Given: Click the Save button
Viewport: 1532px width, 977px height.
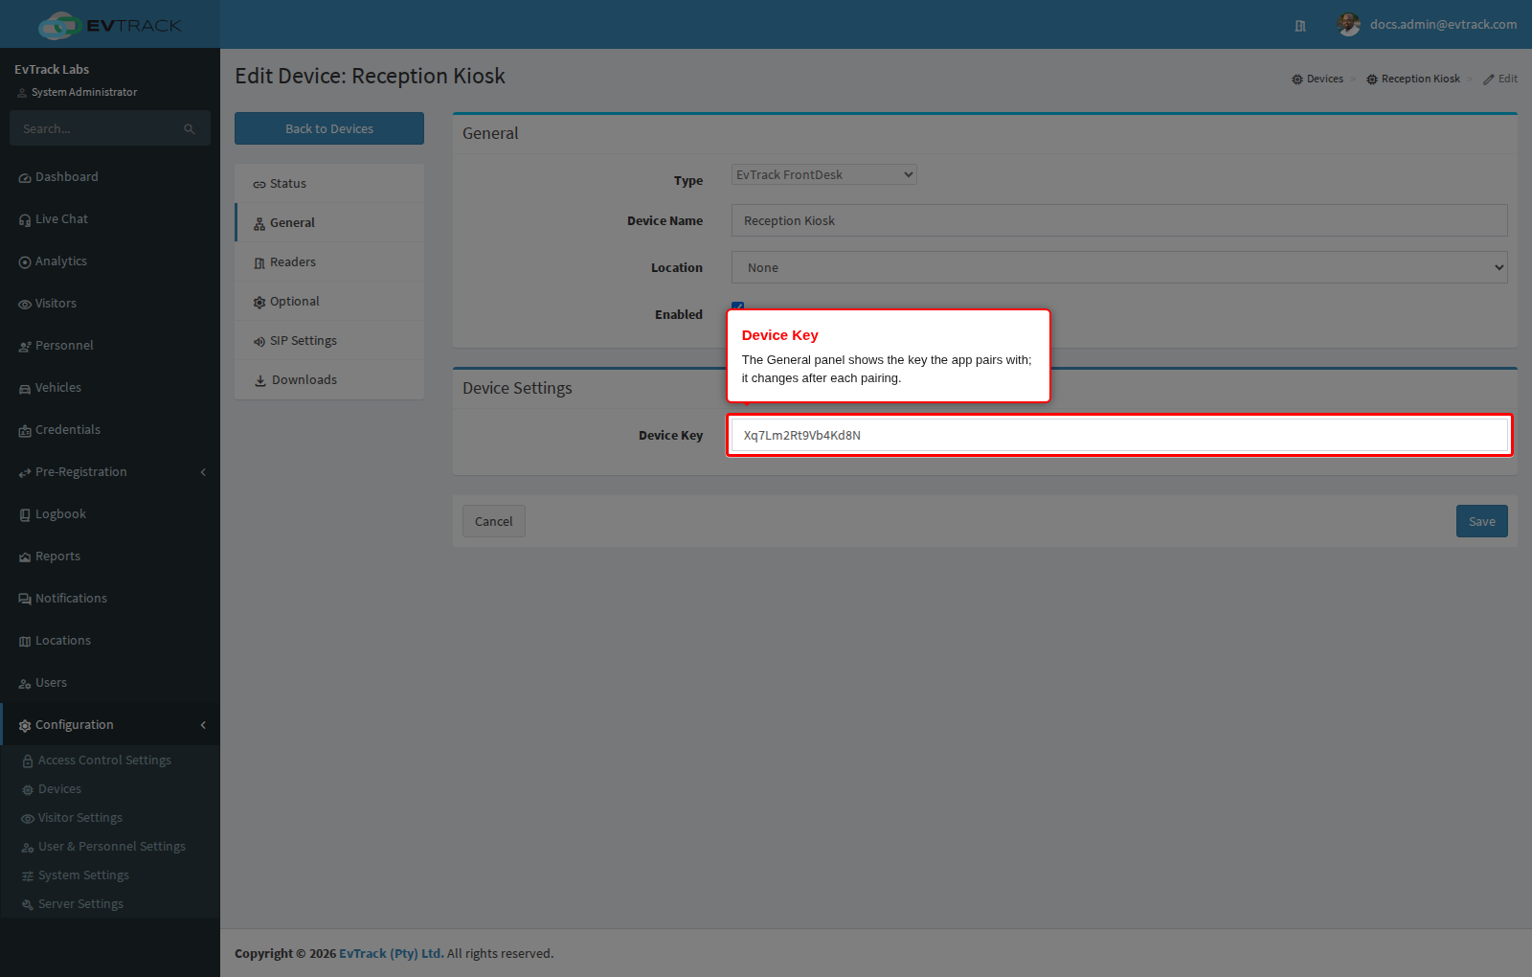Looking at the screenshot, I should 1482,521.
